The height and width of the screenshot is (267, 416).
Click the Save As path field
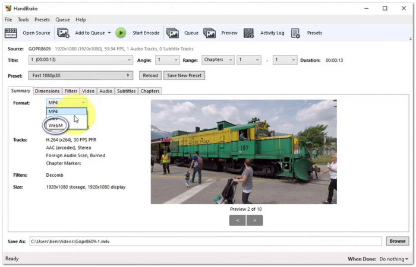click(206, 241)
